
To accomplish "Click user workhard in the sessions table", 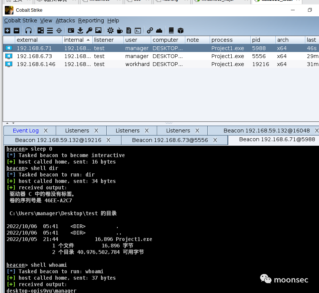I will (137, 64).
